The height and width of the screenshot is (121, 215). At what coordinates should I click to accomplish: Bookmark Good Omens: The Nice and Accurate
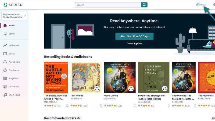195,106
